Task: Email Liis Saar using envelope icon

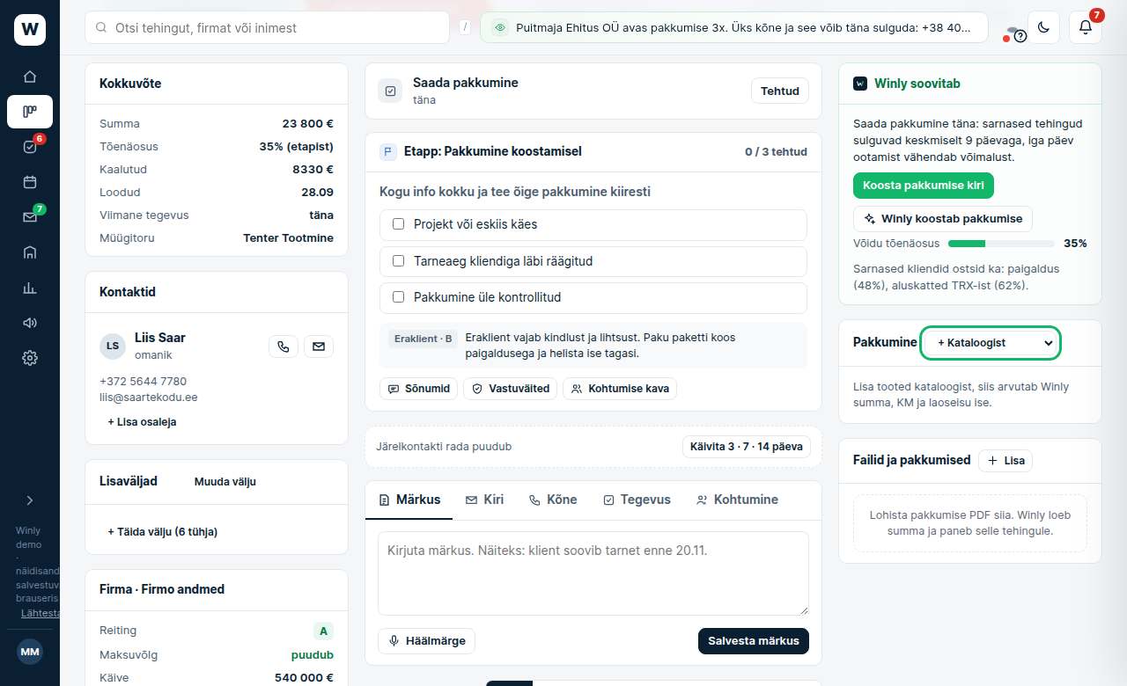Action: 319,347
